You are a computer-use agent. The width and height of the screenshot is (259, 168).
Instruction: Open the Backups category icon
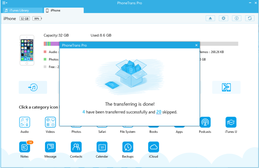pos(128,147)
